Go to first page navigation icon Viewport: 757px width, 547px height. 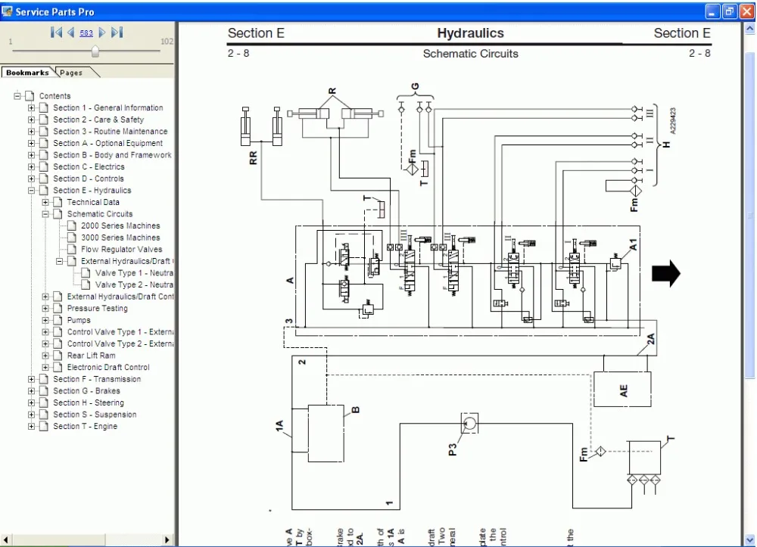pyautogui.click(x=56, y=33)
